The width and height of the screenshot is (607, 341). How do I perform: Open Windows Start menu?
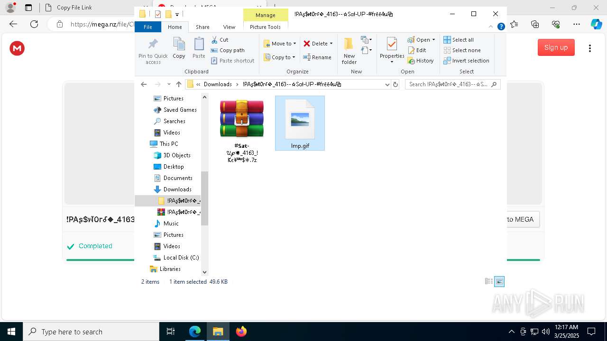click(11, 332)
